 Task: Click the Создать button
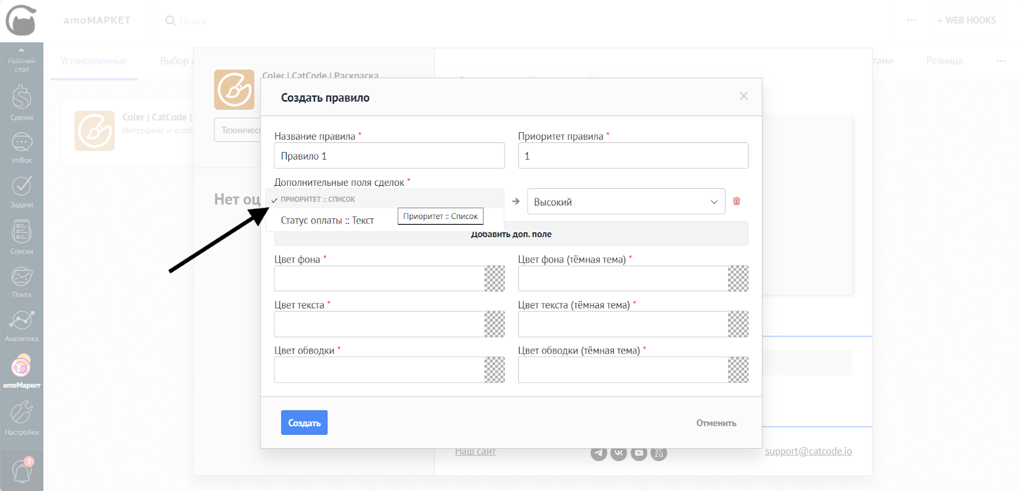click(304, 423)
